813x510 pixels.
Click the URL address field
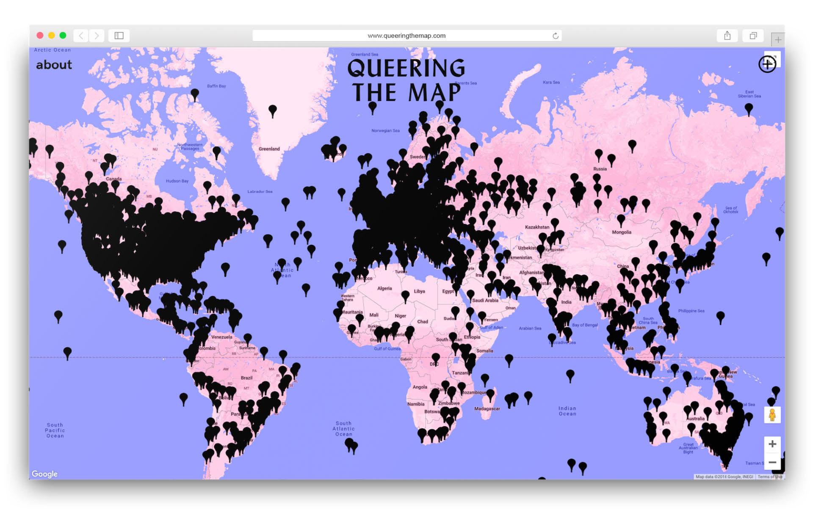[406, 36]
